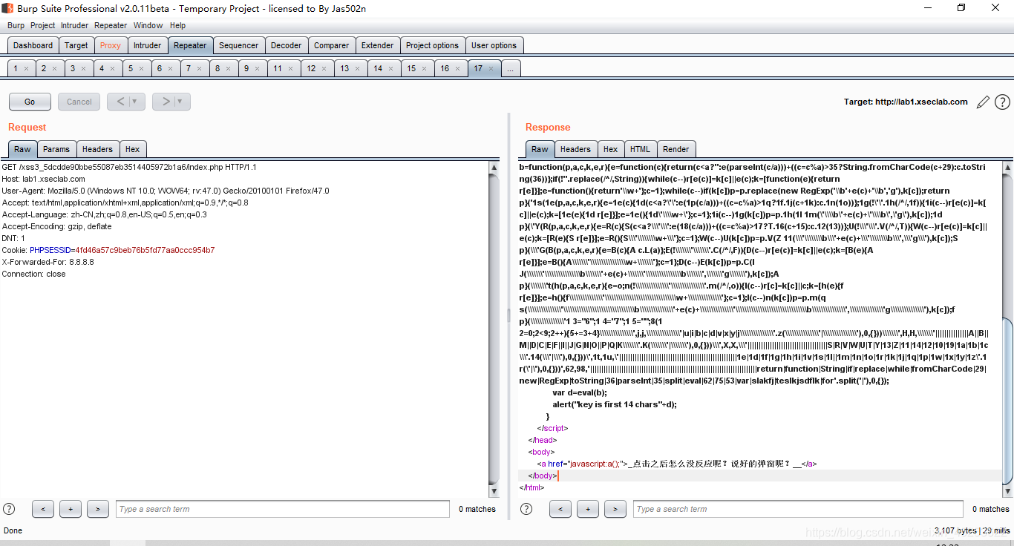The image size is (1014, 546).
Task: Click response search previous match button
Action: 560,509
